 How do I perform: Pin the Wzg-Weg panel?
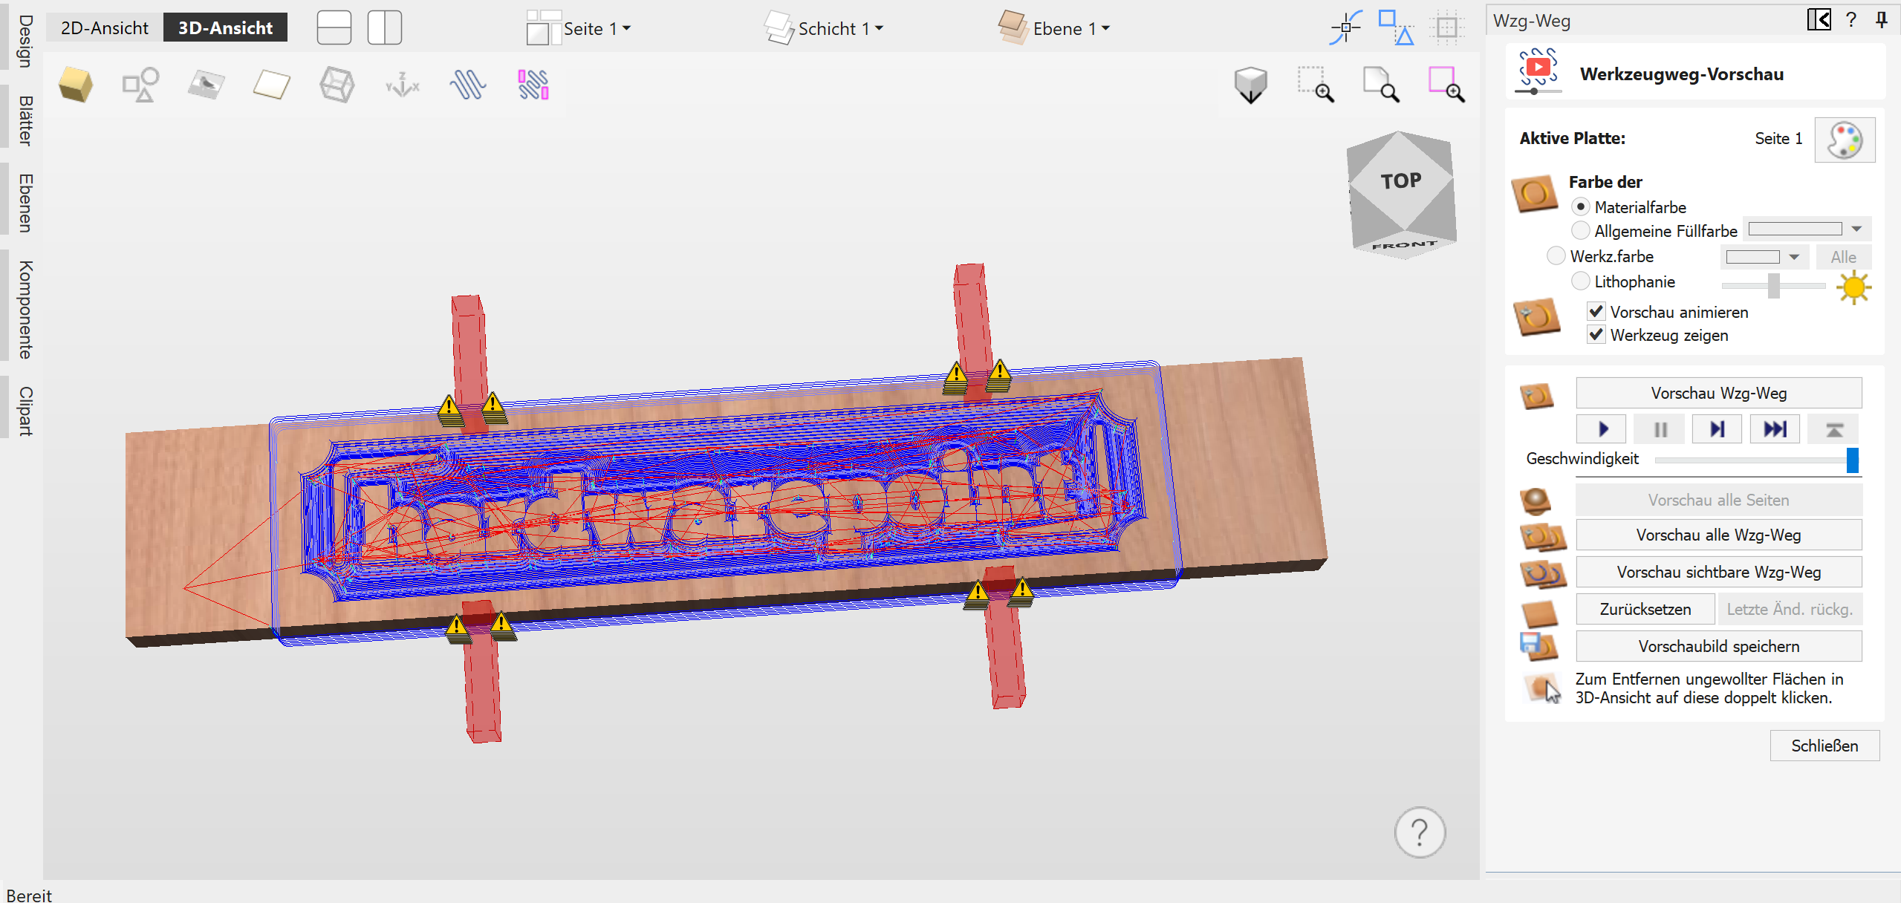coord(1882,20)
